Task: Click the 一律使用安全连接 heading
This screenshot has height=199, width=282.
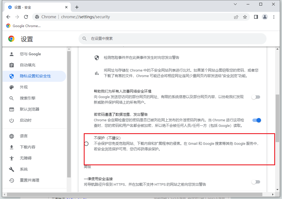Action: [98, 179]
